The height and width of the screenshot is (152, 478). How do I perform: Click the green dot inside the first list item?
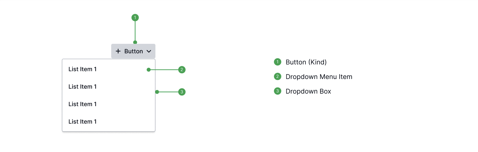click(148, 70)
